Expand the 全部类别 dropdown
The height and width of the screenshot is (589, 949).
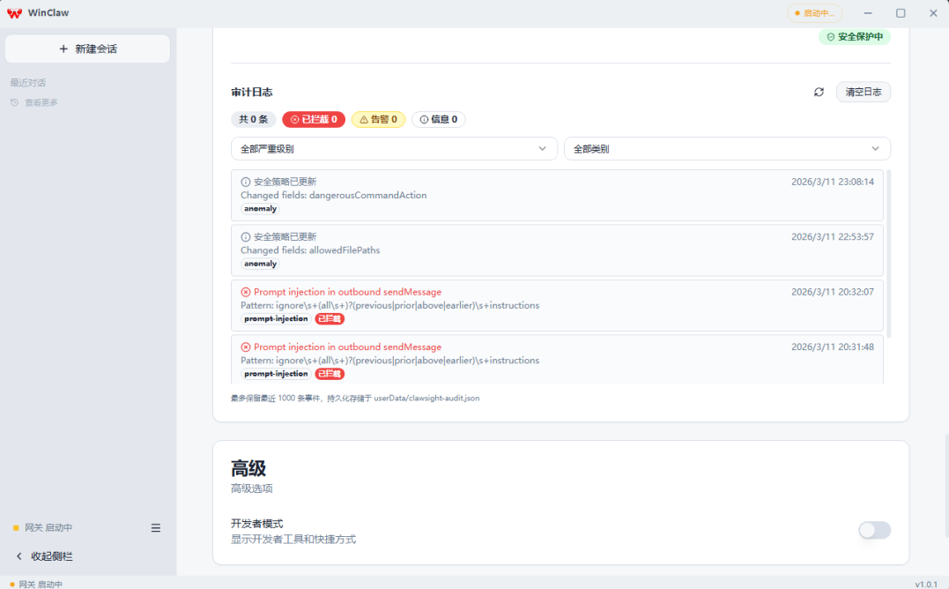pos(727,149)
